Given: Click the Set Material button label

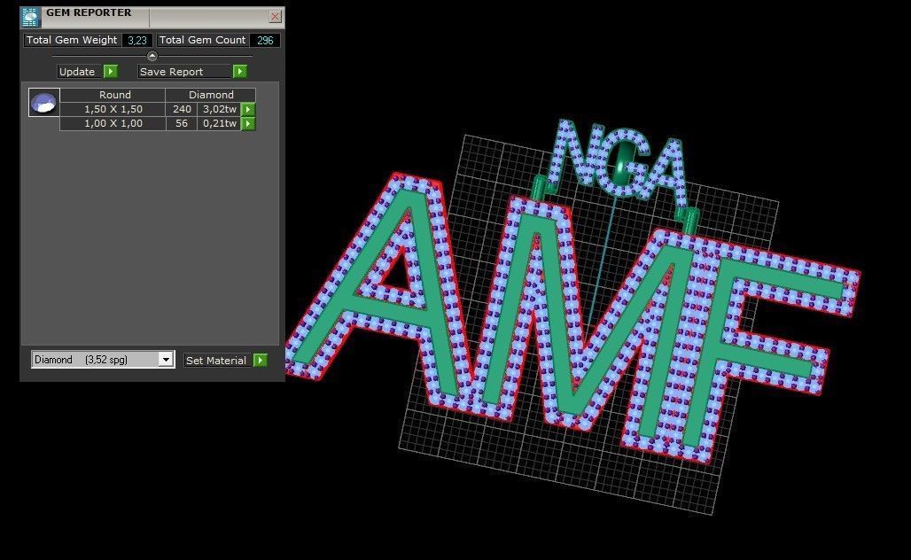Looking at the screenshot, I should pyautogui.click(x=217, y=360).
